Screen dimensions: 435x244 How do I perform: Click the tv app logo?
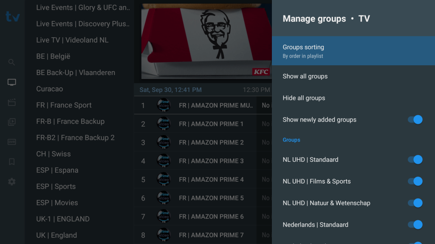click(x=12, y=17)
